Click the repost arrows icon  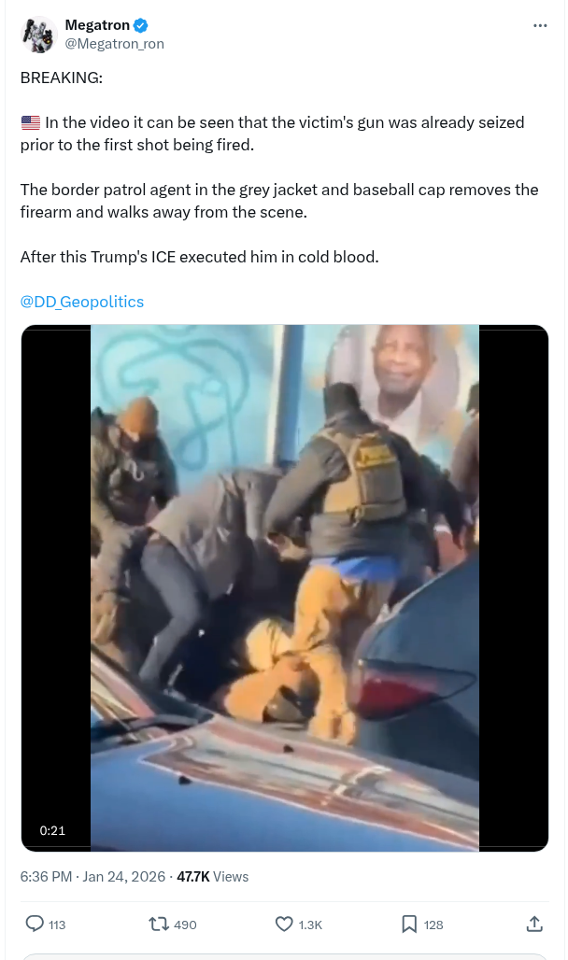pos(159,924)
